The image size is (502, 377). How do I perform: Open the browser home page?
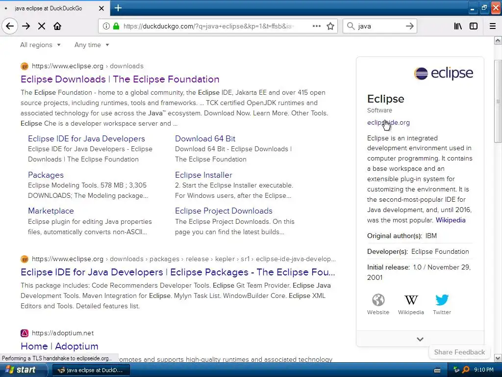tap(57, 26)
